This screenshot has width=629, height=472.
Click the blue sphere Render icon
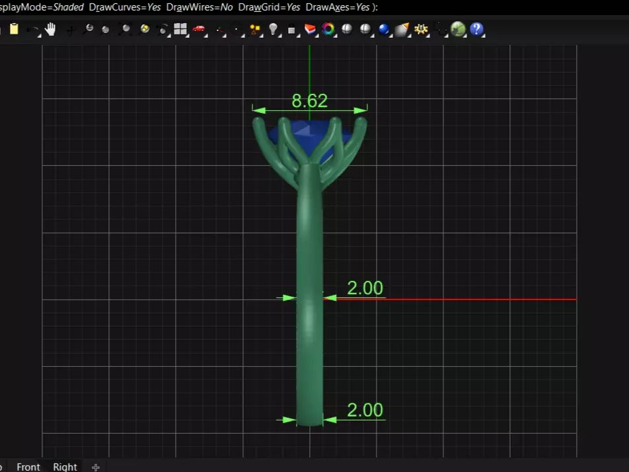click(384, 29)
